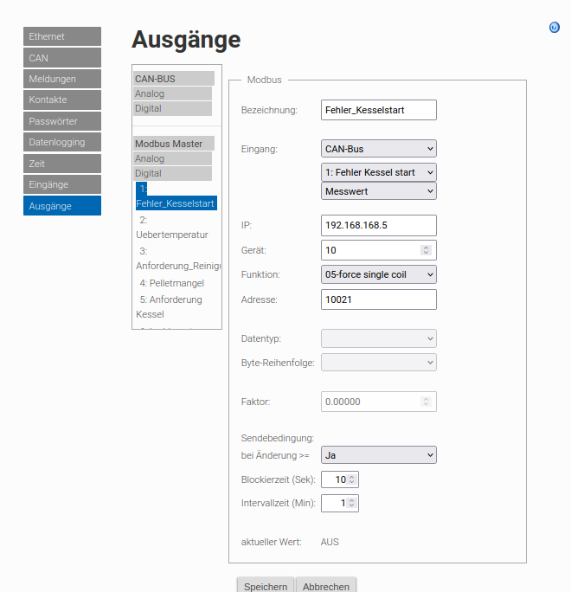571x592 pixels.
Task: Open the Passwörter page
Action: [62, 121]
